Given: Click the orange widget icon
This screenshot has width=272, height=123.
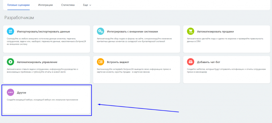Looking at the screenshot, I should [x=100, y=62].
